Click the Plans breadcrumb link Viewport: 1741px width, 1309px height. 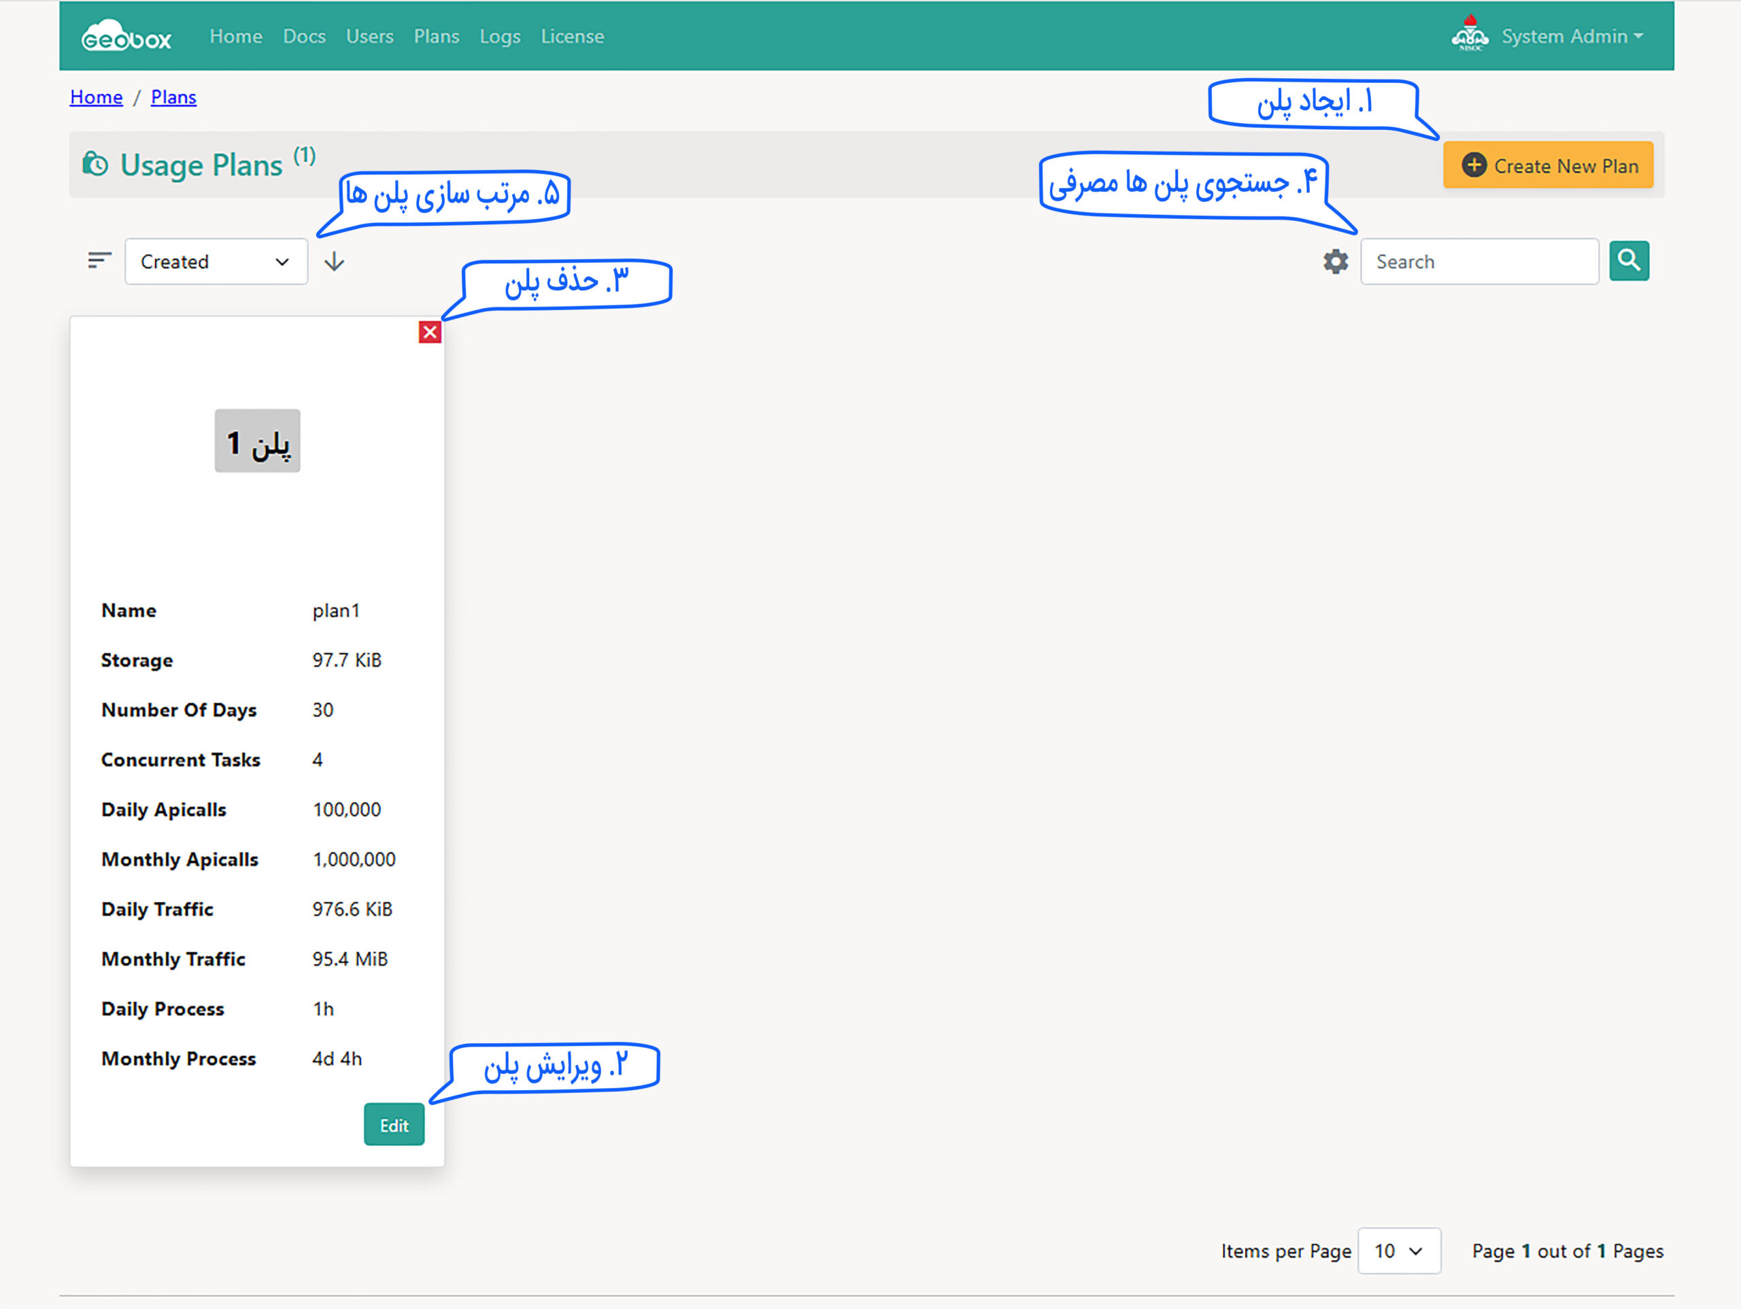coord(173,97)
